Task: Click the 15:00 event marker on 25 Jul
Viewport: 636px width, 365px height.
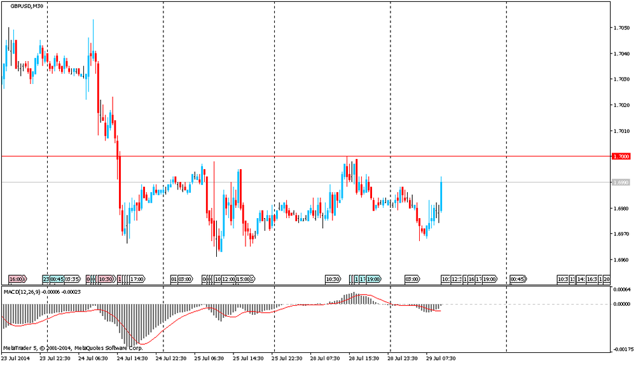Action: click(244, 279)
